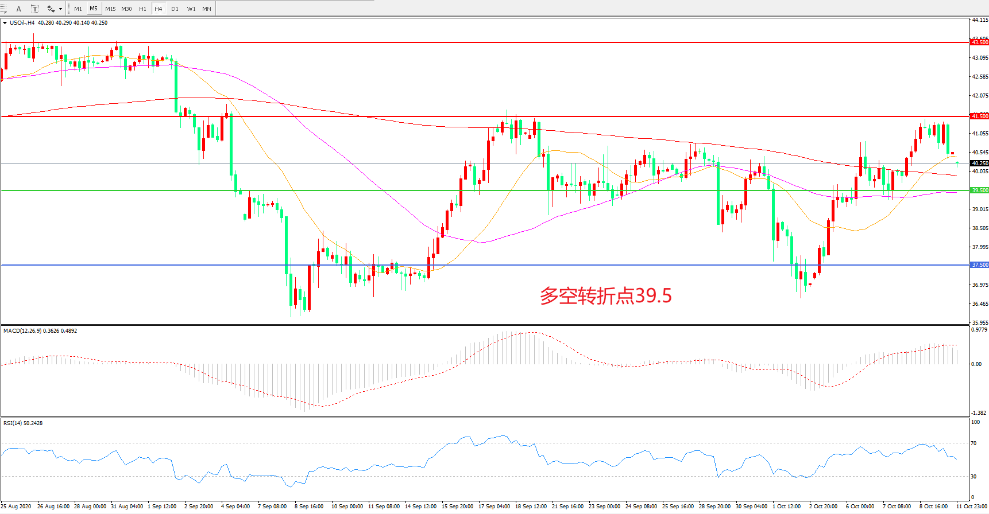
Task: Select the Text Label tool (T icon)
Action: click(34, 9)
